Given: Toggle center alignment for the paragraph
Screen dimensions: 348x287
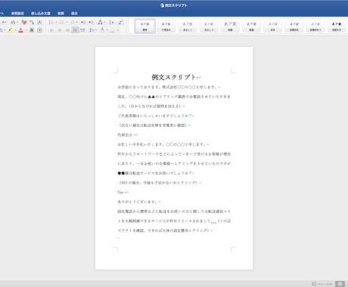Looking at the screenshot, I should point(60,30).
